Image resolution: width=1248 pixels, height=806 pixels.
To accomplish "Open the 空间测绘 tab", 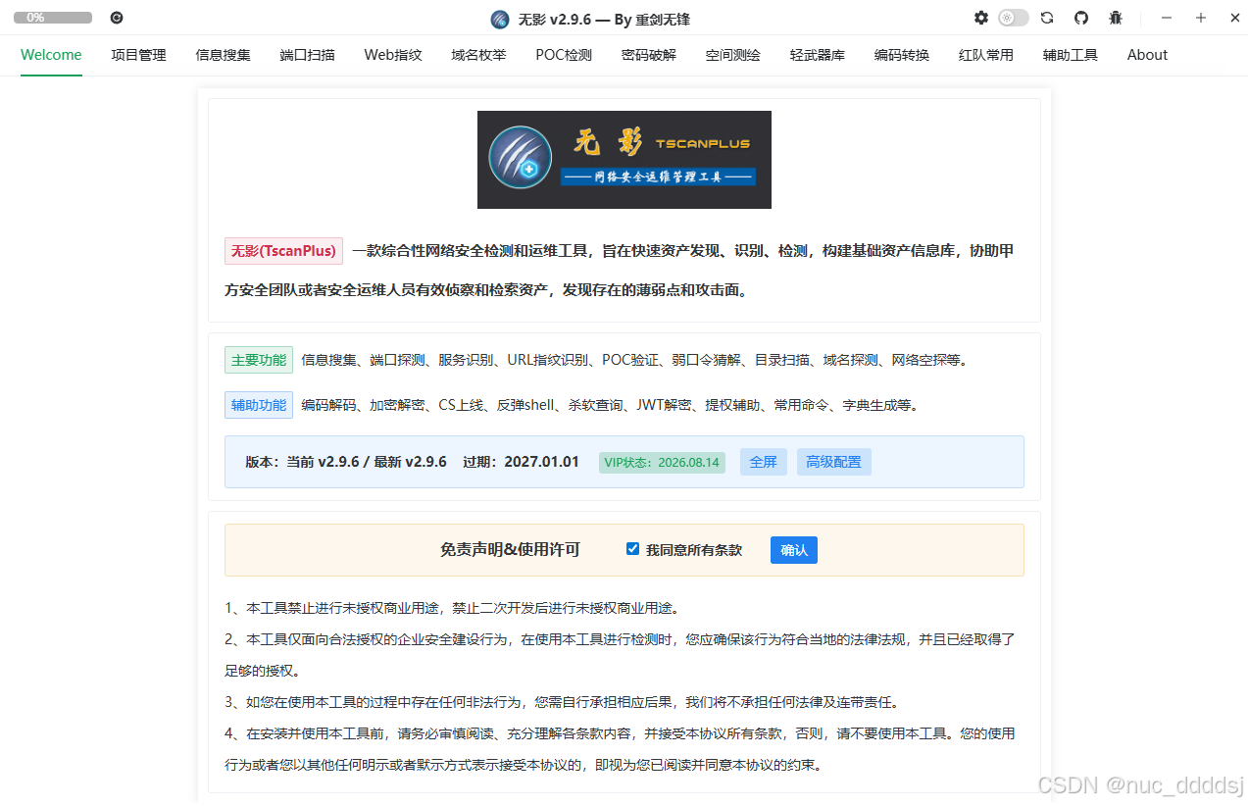I will 733,55.
